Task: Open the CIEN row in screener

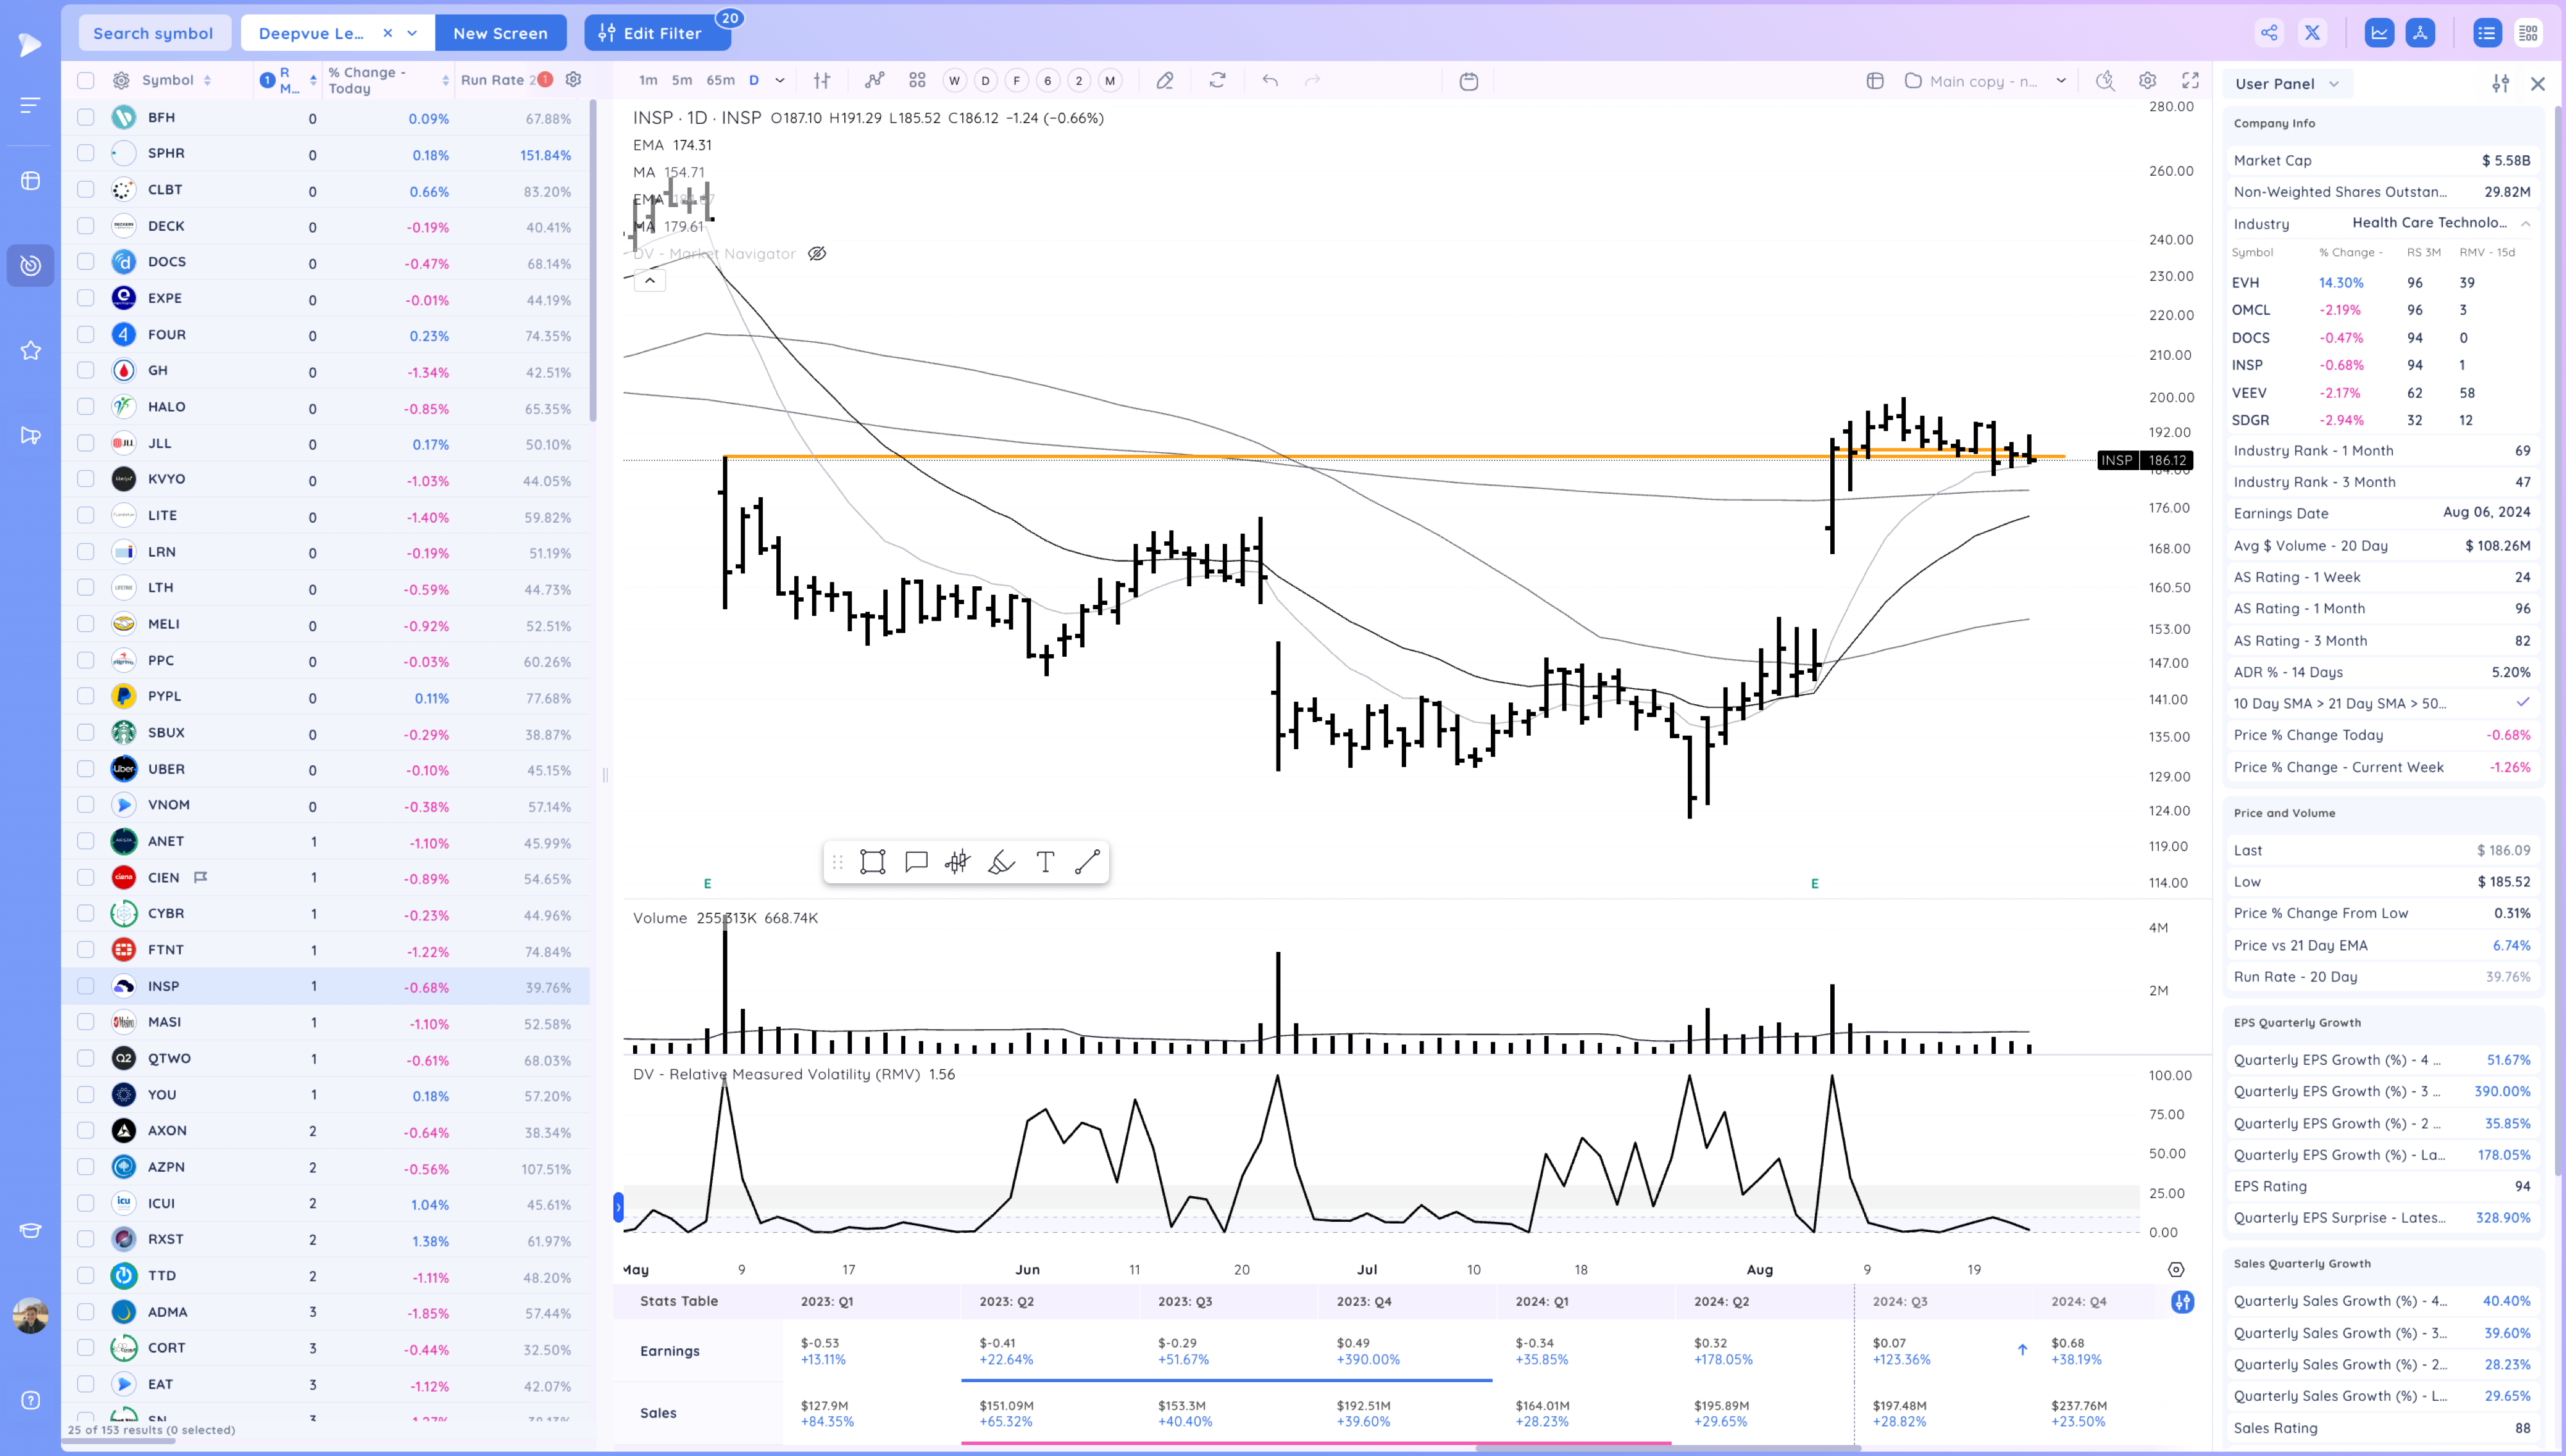Action: [x=326, y=878]
